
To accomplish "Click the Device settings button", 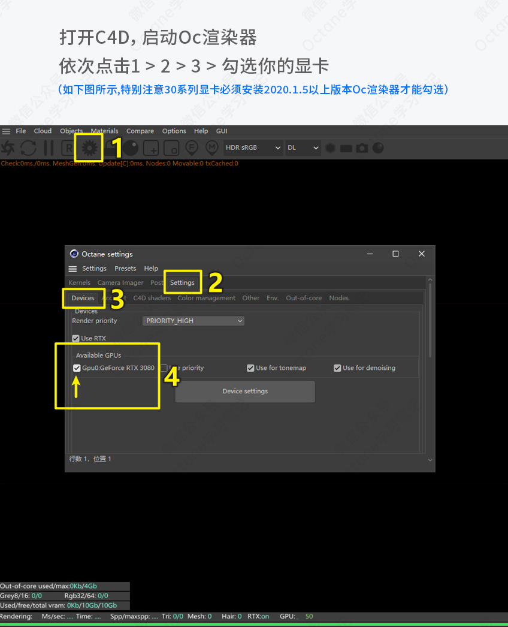I will pyautogui.click(x=245, y=391).
